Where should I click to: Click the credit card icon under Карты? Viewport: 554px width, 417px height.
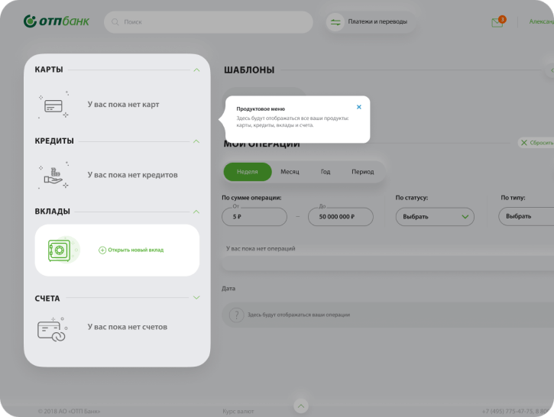(x=53, y=105)
